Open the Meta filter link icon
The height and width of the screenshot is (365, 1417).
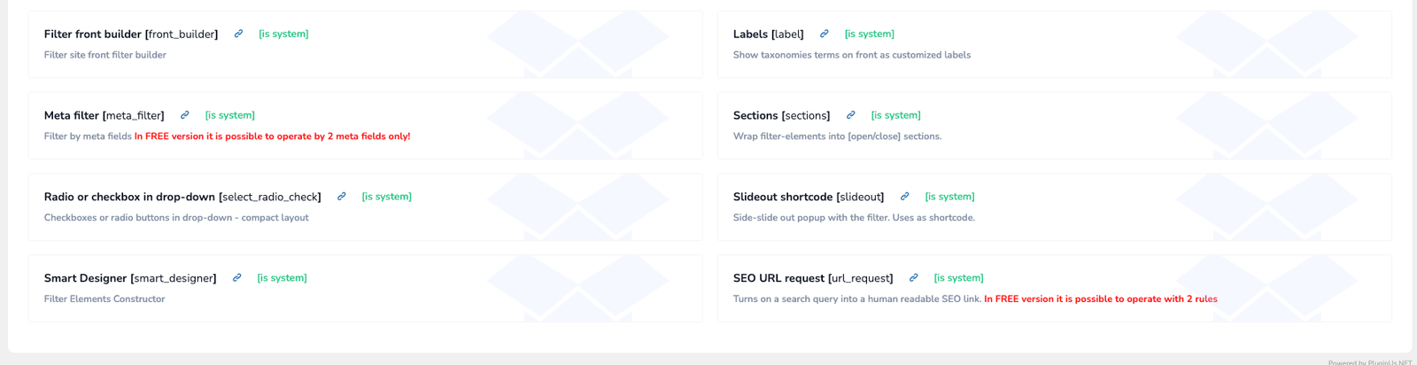(184, 115)
